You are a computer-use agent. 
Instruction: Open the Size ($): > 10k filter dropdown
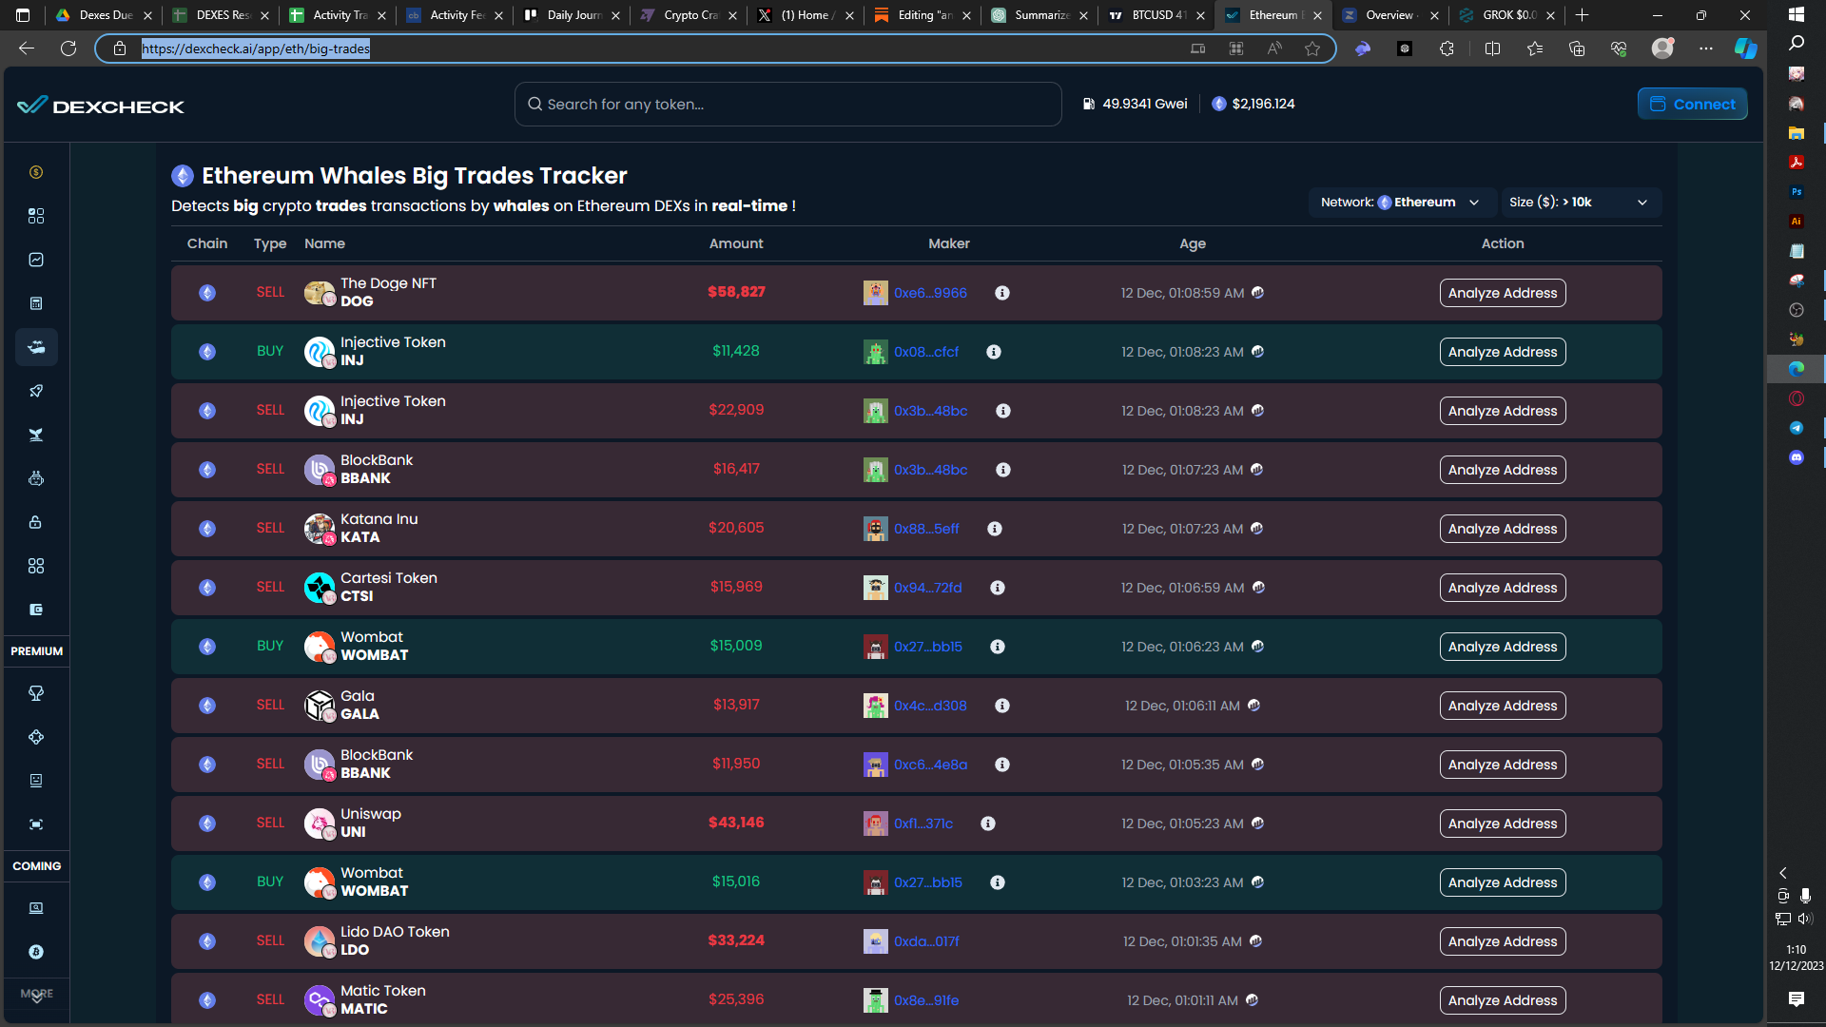[x=1581, y=202]
